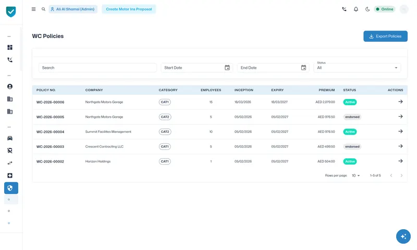This screenshot has width=417, height=250.
Task: Click CAT1 badge in WC-2026-00006 row
Action: [x=165, y=102]
